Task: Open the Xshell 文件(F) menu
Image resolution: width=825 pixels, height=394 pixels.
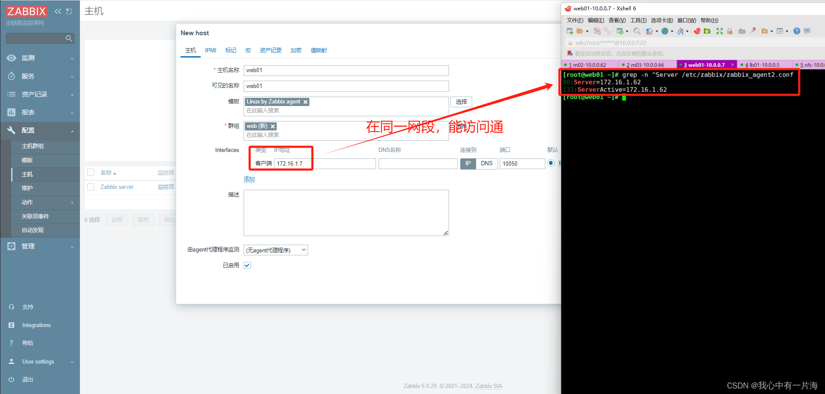Action: pos(575,20)
